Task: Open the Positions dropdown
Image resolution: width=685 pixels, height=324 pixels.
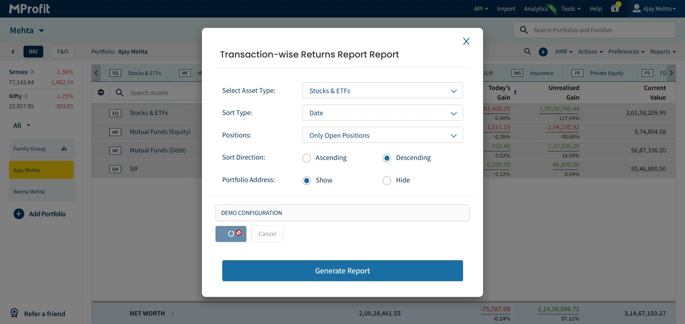Action: (382, 135)
